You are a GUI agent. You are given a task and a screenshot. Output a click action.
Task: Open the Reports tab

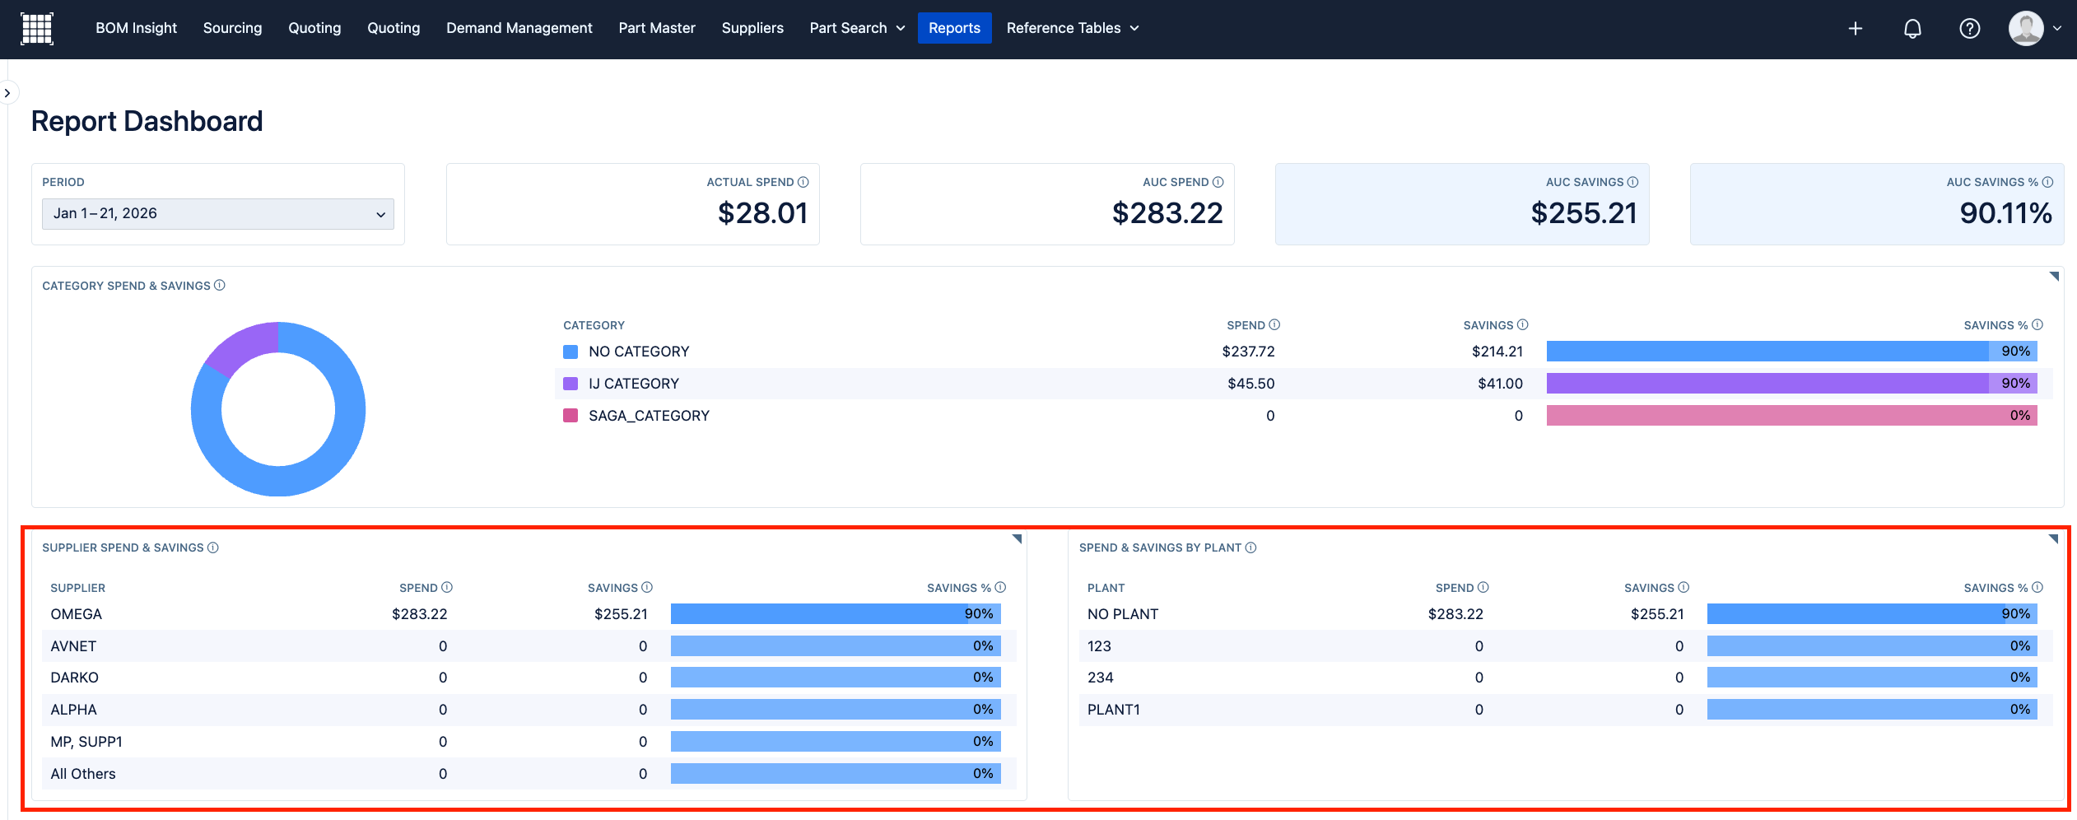pyautogui.click(x=954, y=28)
